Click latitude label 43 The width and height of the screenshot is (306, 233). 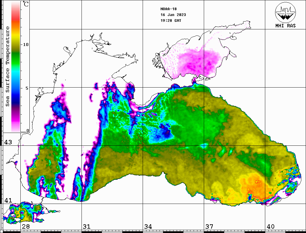pyautogui.click(x=8, y=142)
